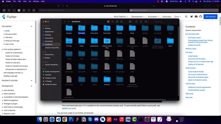Expand the Samples & tutorials section
Screen dimensions: 221x124
tap(31, 80)
